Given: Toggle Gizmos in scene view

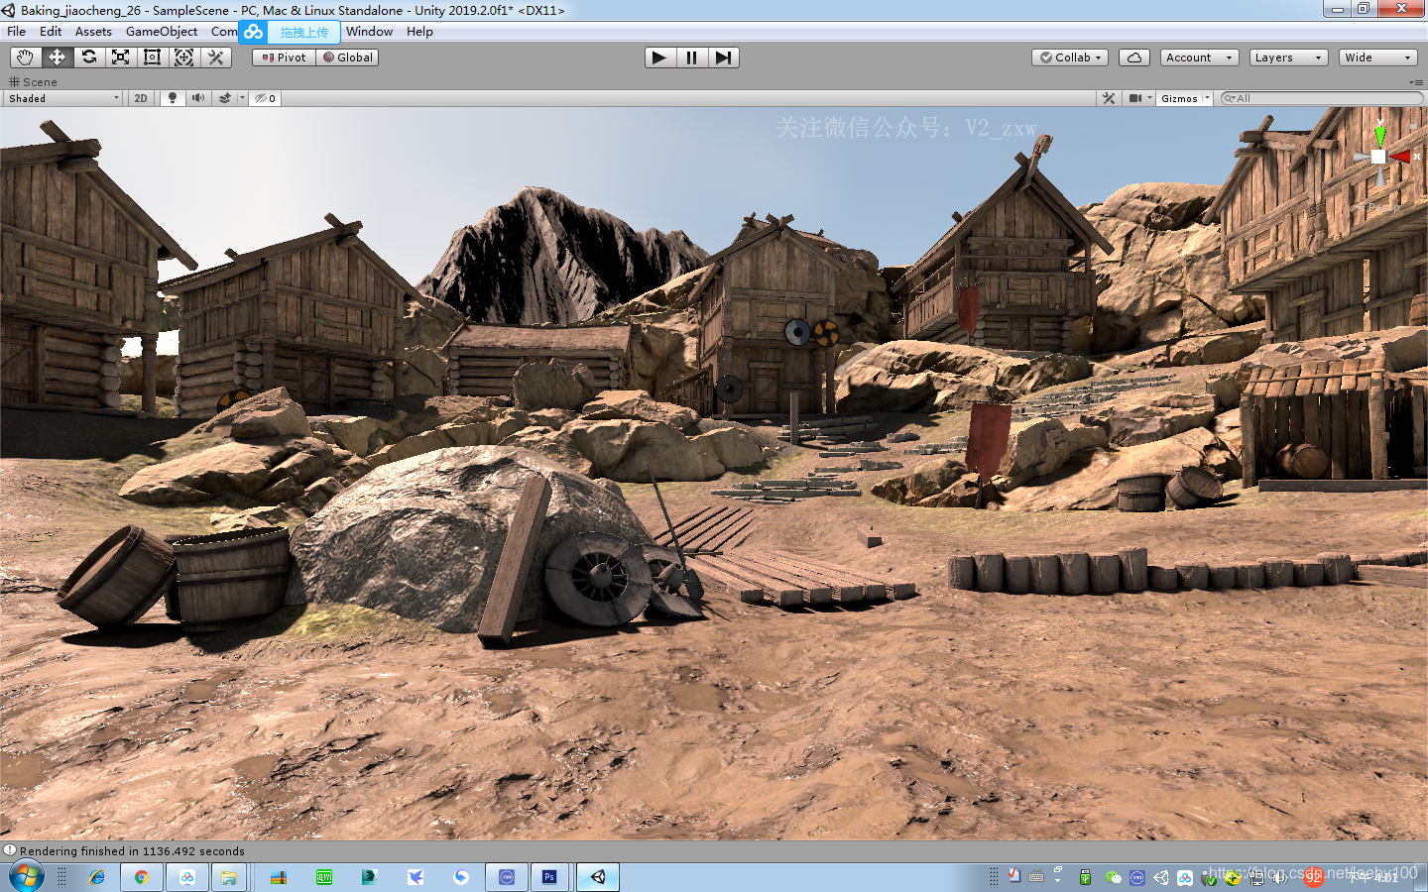Looking at the screenshot, I should click(1179, 98).
